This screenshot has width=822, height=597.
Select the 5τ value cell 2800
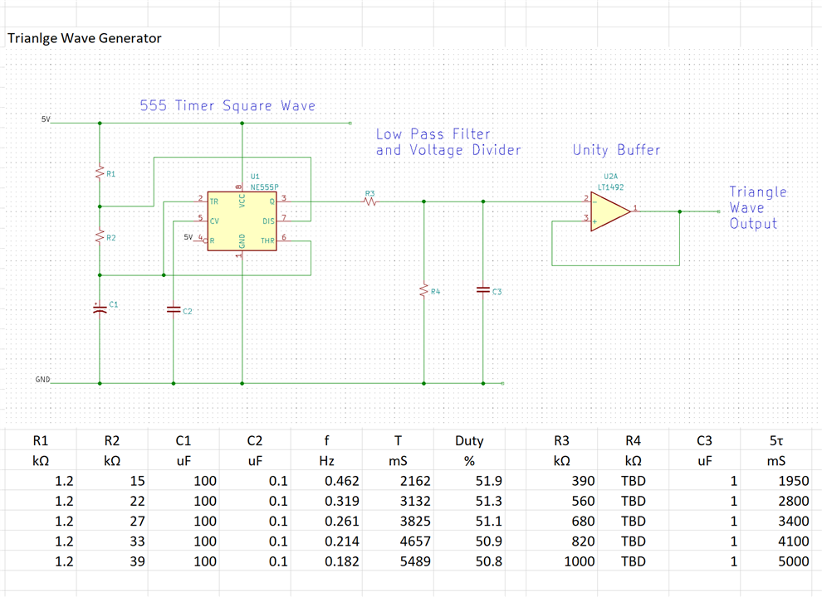[776, 501]
